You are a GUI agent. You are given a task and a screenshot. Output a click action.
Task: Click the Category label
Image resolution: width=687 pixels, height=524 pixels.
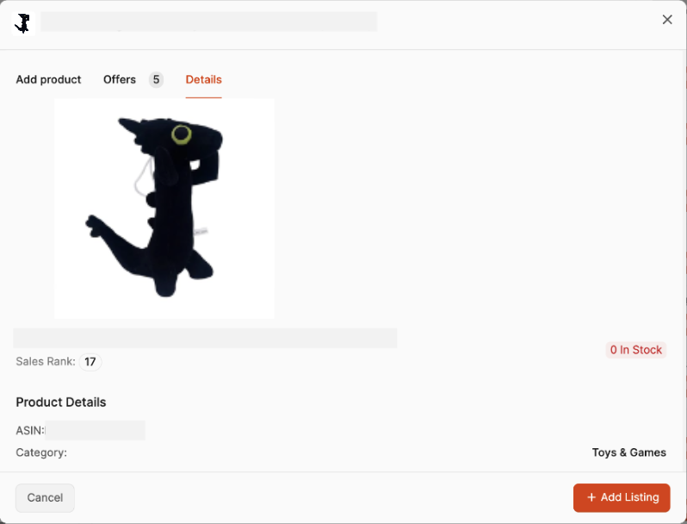[x=41, y=452]
